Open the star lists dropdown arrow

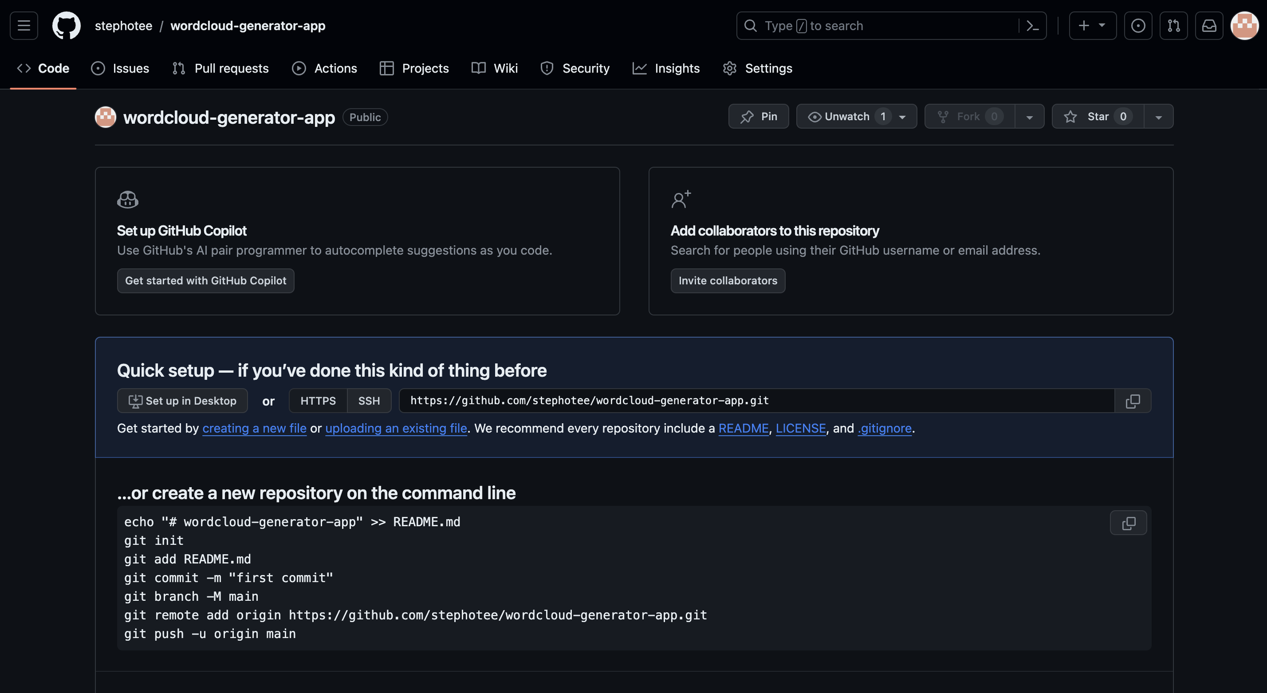pyautogui.click(x=1158, y=117)
